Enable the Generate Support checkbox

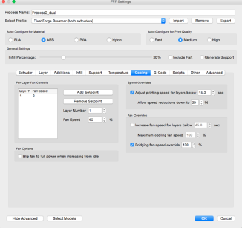pyautogui.click(x=202, y=57)
